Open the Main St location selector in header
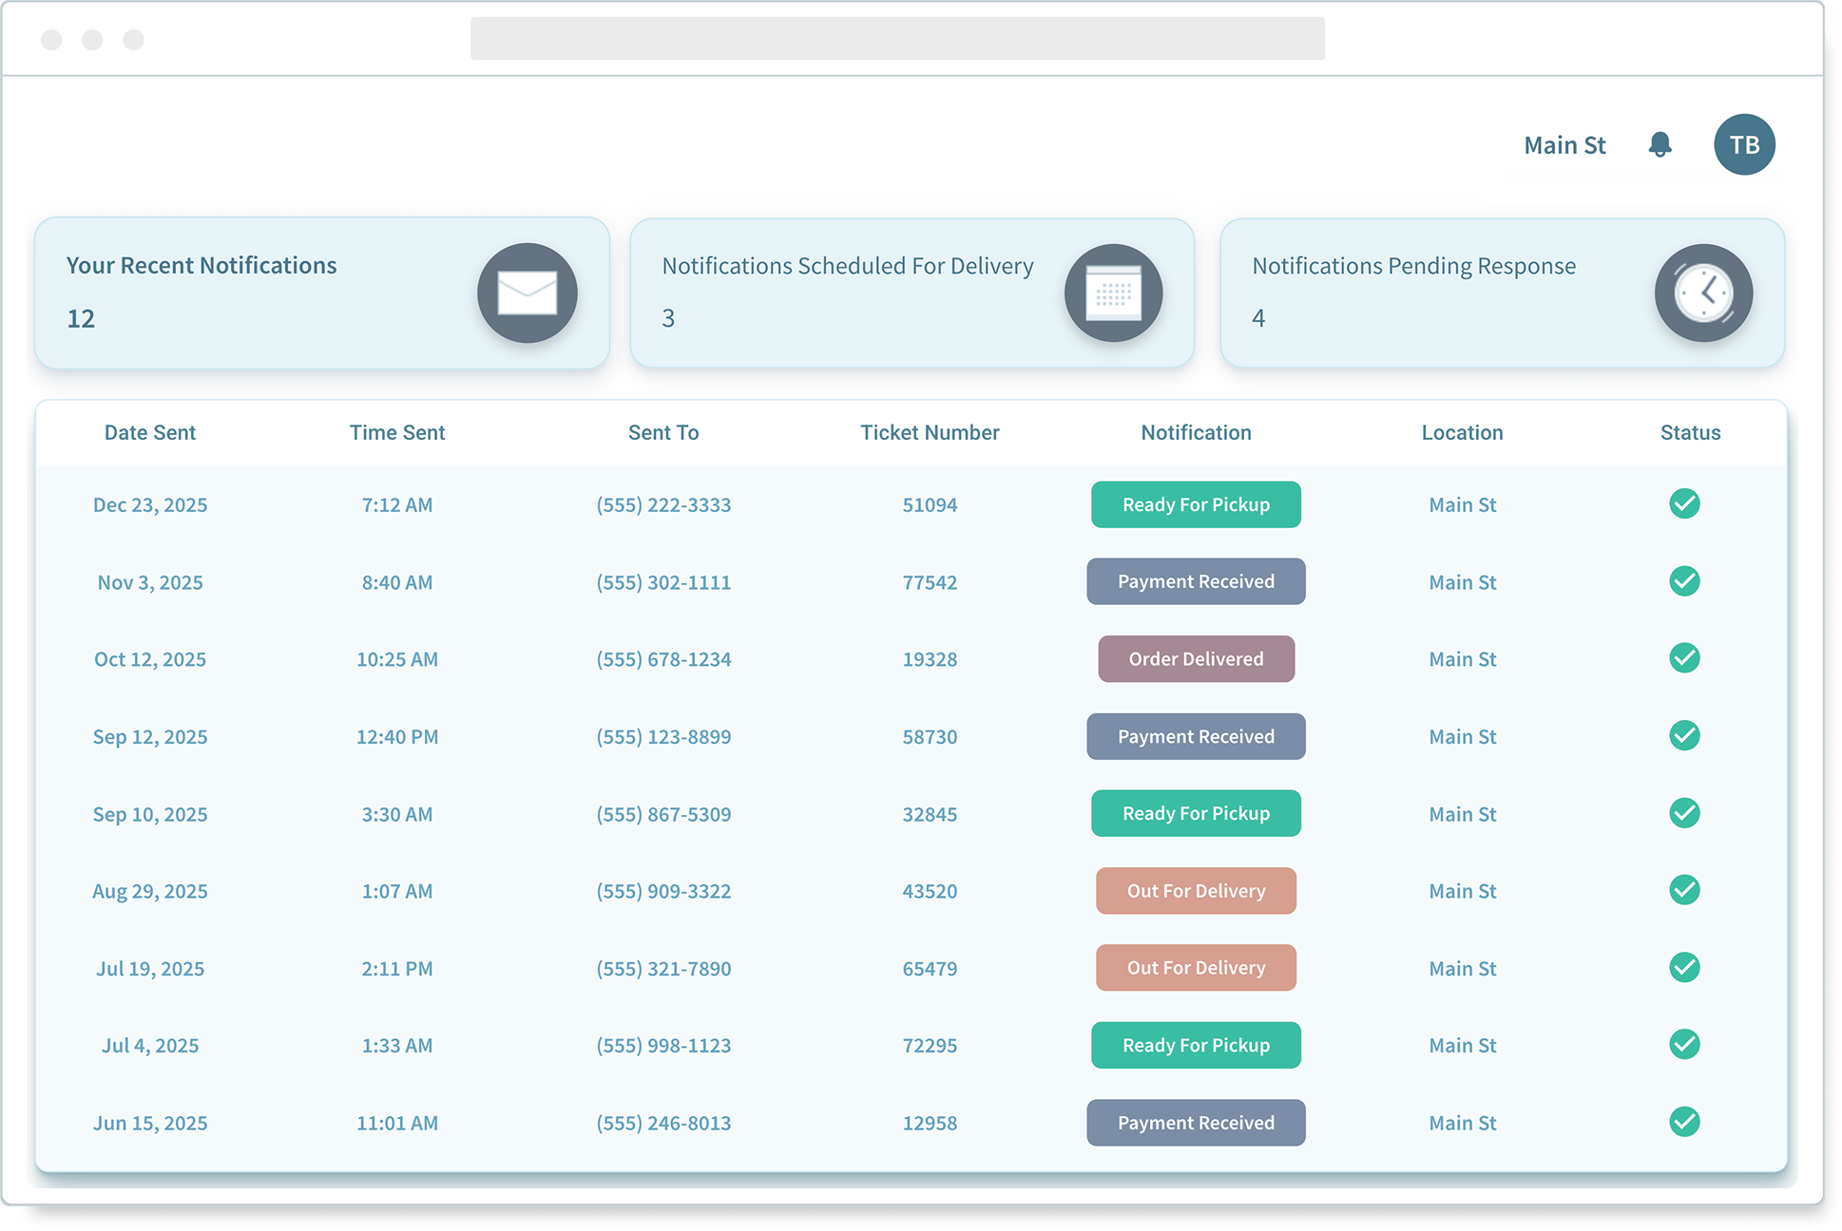Screen dimensions: 1842x1231 [1564, 145]
